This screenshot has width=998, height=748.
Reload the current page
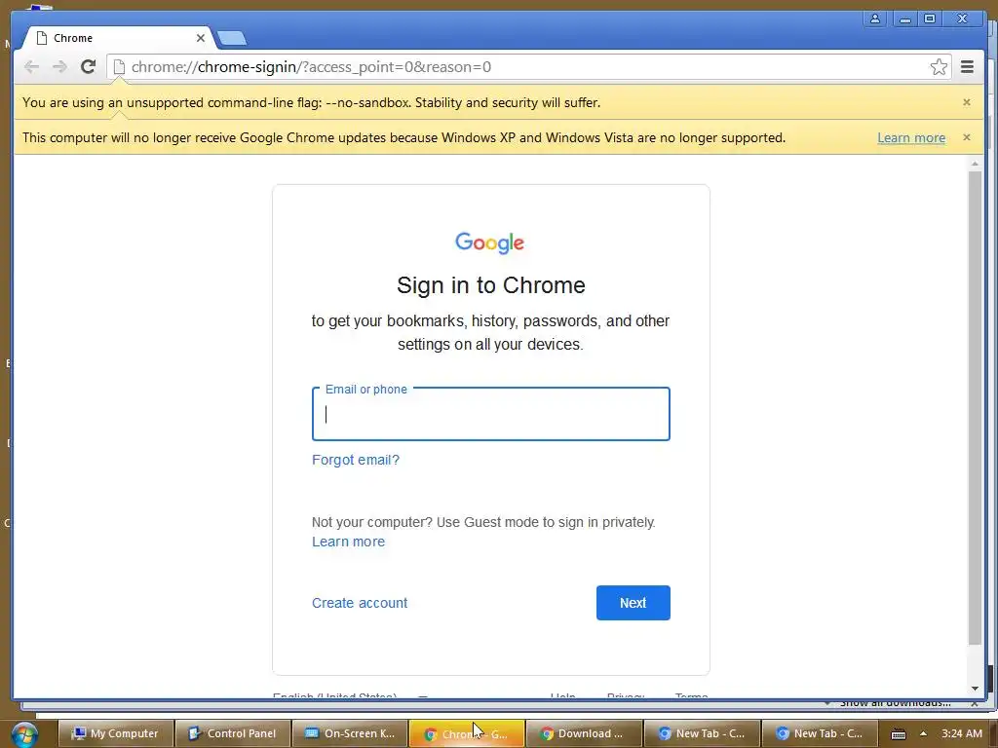click(x=89, y=67)
